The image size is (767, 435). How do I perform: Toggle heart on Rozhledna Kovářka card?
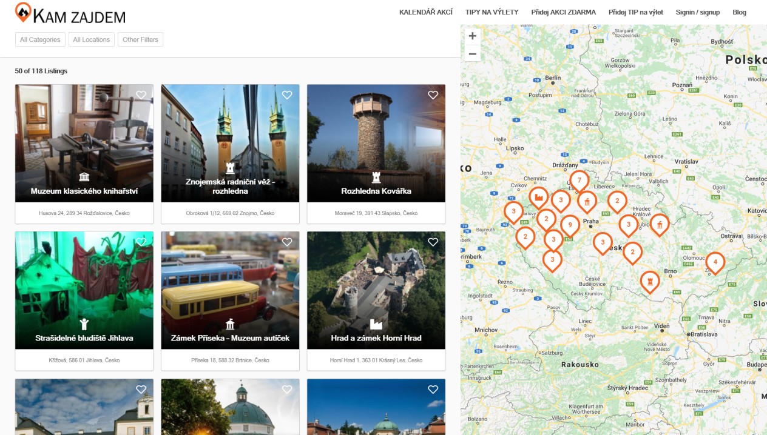click(x=433, y=95)
